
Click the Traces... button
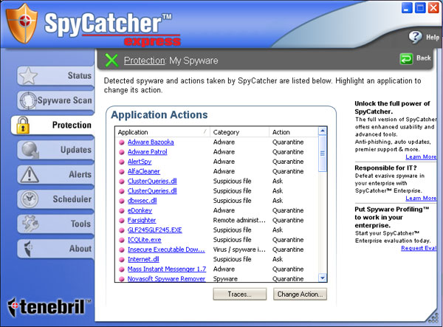coord(239,294)
